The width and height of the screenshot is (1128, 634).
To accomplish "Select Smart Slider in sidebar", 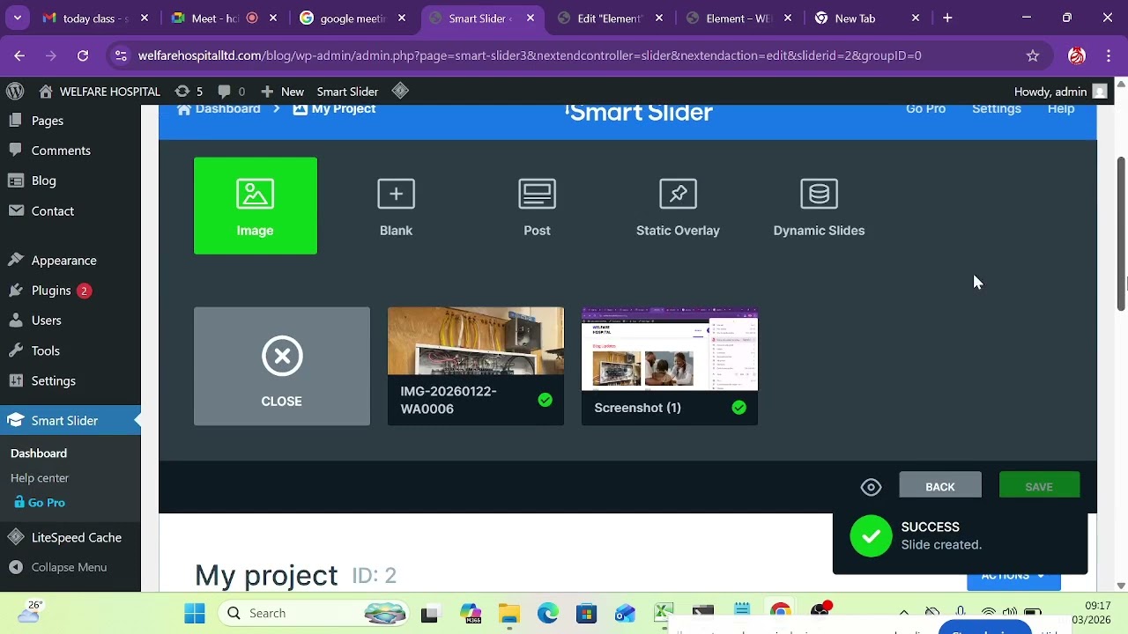I will coord(70,421).
